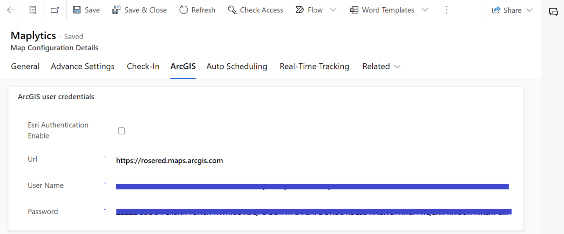Expand the Word Templates dropdown chevron
Screen dimensions: 564x234
(424, 10)
